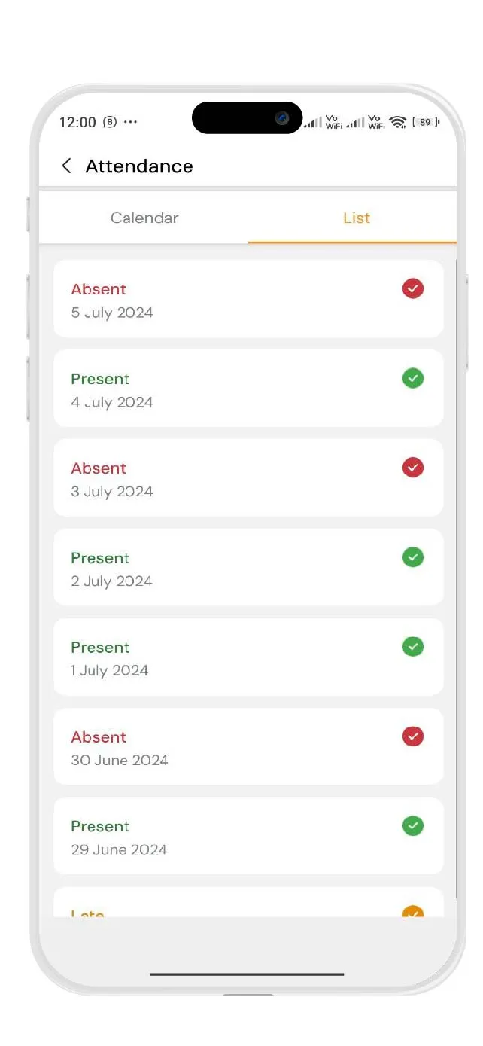The image size is (483, 1046).
Task: Tap the green check icon for 1 July
Action: (x=412, y=647)
